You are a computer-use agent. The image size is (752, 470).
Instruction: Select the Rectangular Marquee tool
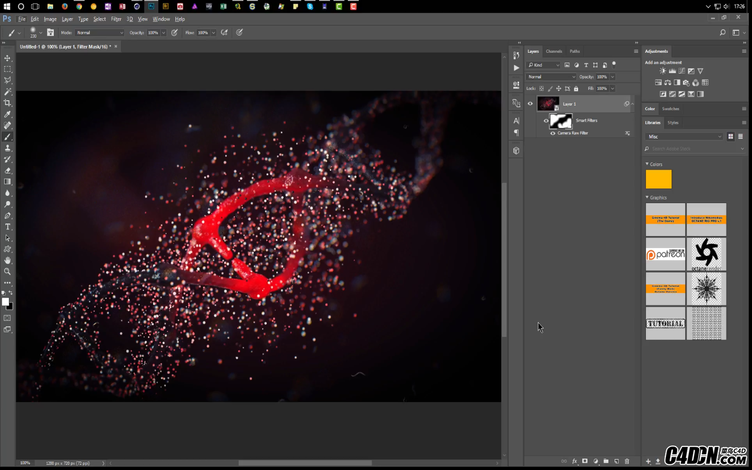click(7, 69)
